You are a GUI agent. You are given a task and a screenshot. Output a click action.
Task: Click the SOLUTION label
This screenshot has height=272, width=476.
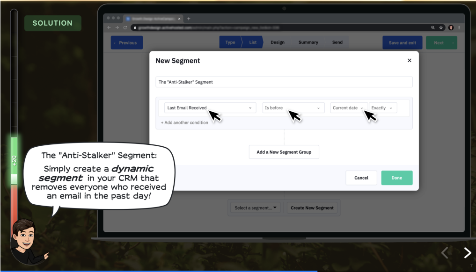pyautogui.click(x=52, y=23)
